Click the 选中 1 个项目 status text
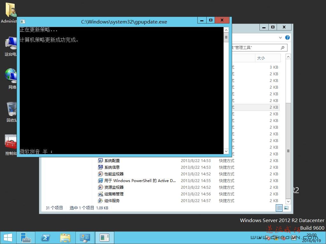This screenshot has height=244, width=326. point(82,208)
